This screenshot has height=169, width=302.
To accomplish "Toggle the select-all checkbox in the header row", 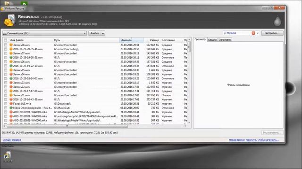I will [5, 40].
